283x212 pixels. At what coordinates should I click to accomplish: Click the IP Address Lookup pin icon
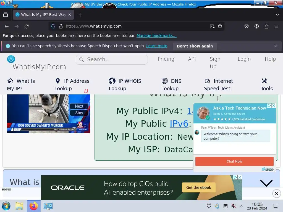[x=58, y=81]
